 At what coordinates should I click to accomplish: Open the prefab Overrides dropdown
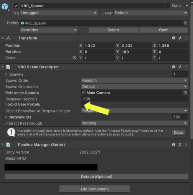pyautogui.click(x=49, y=30)
